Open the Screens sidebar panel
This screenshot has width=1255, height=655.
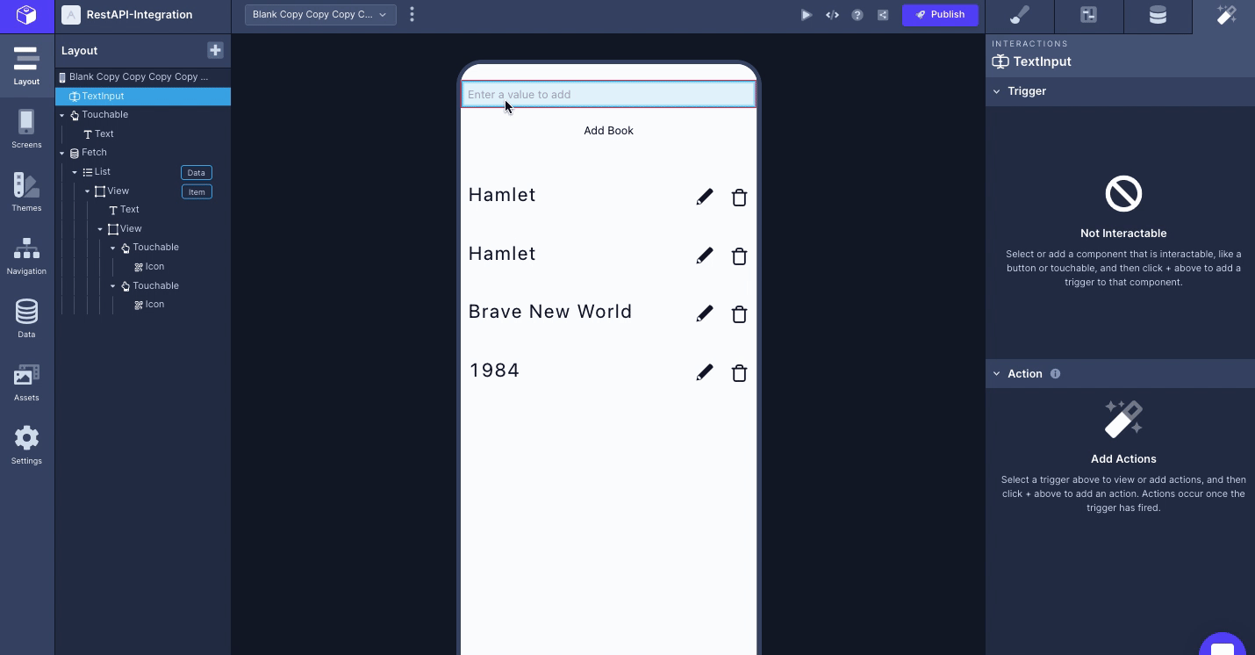pos(26,129)
